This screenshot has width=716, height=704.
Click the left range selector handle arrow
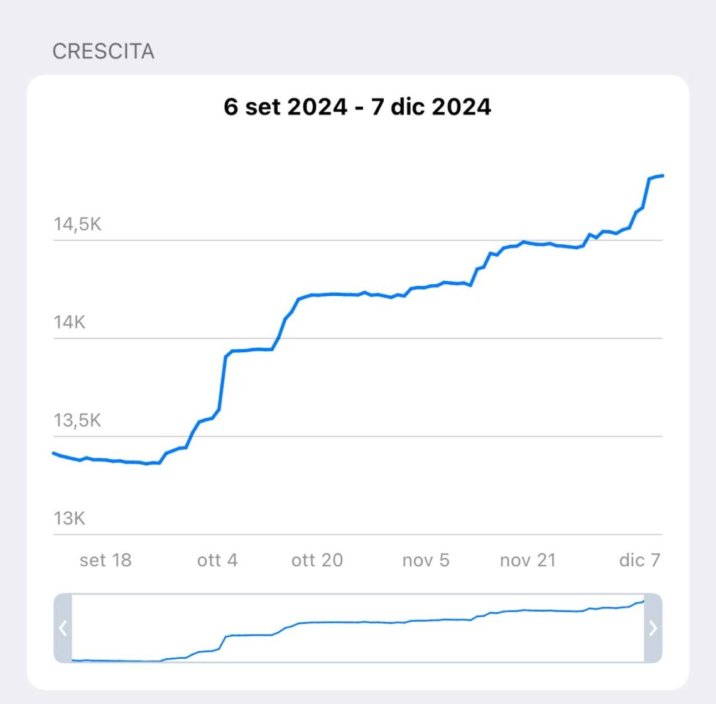click(x=63, y=628)
